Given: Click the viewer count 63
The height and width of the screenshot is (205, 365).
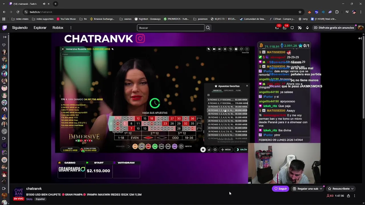Looking at the screenshot, I should pos(330,196).
